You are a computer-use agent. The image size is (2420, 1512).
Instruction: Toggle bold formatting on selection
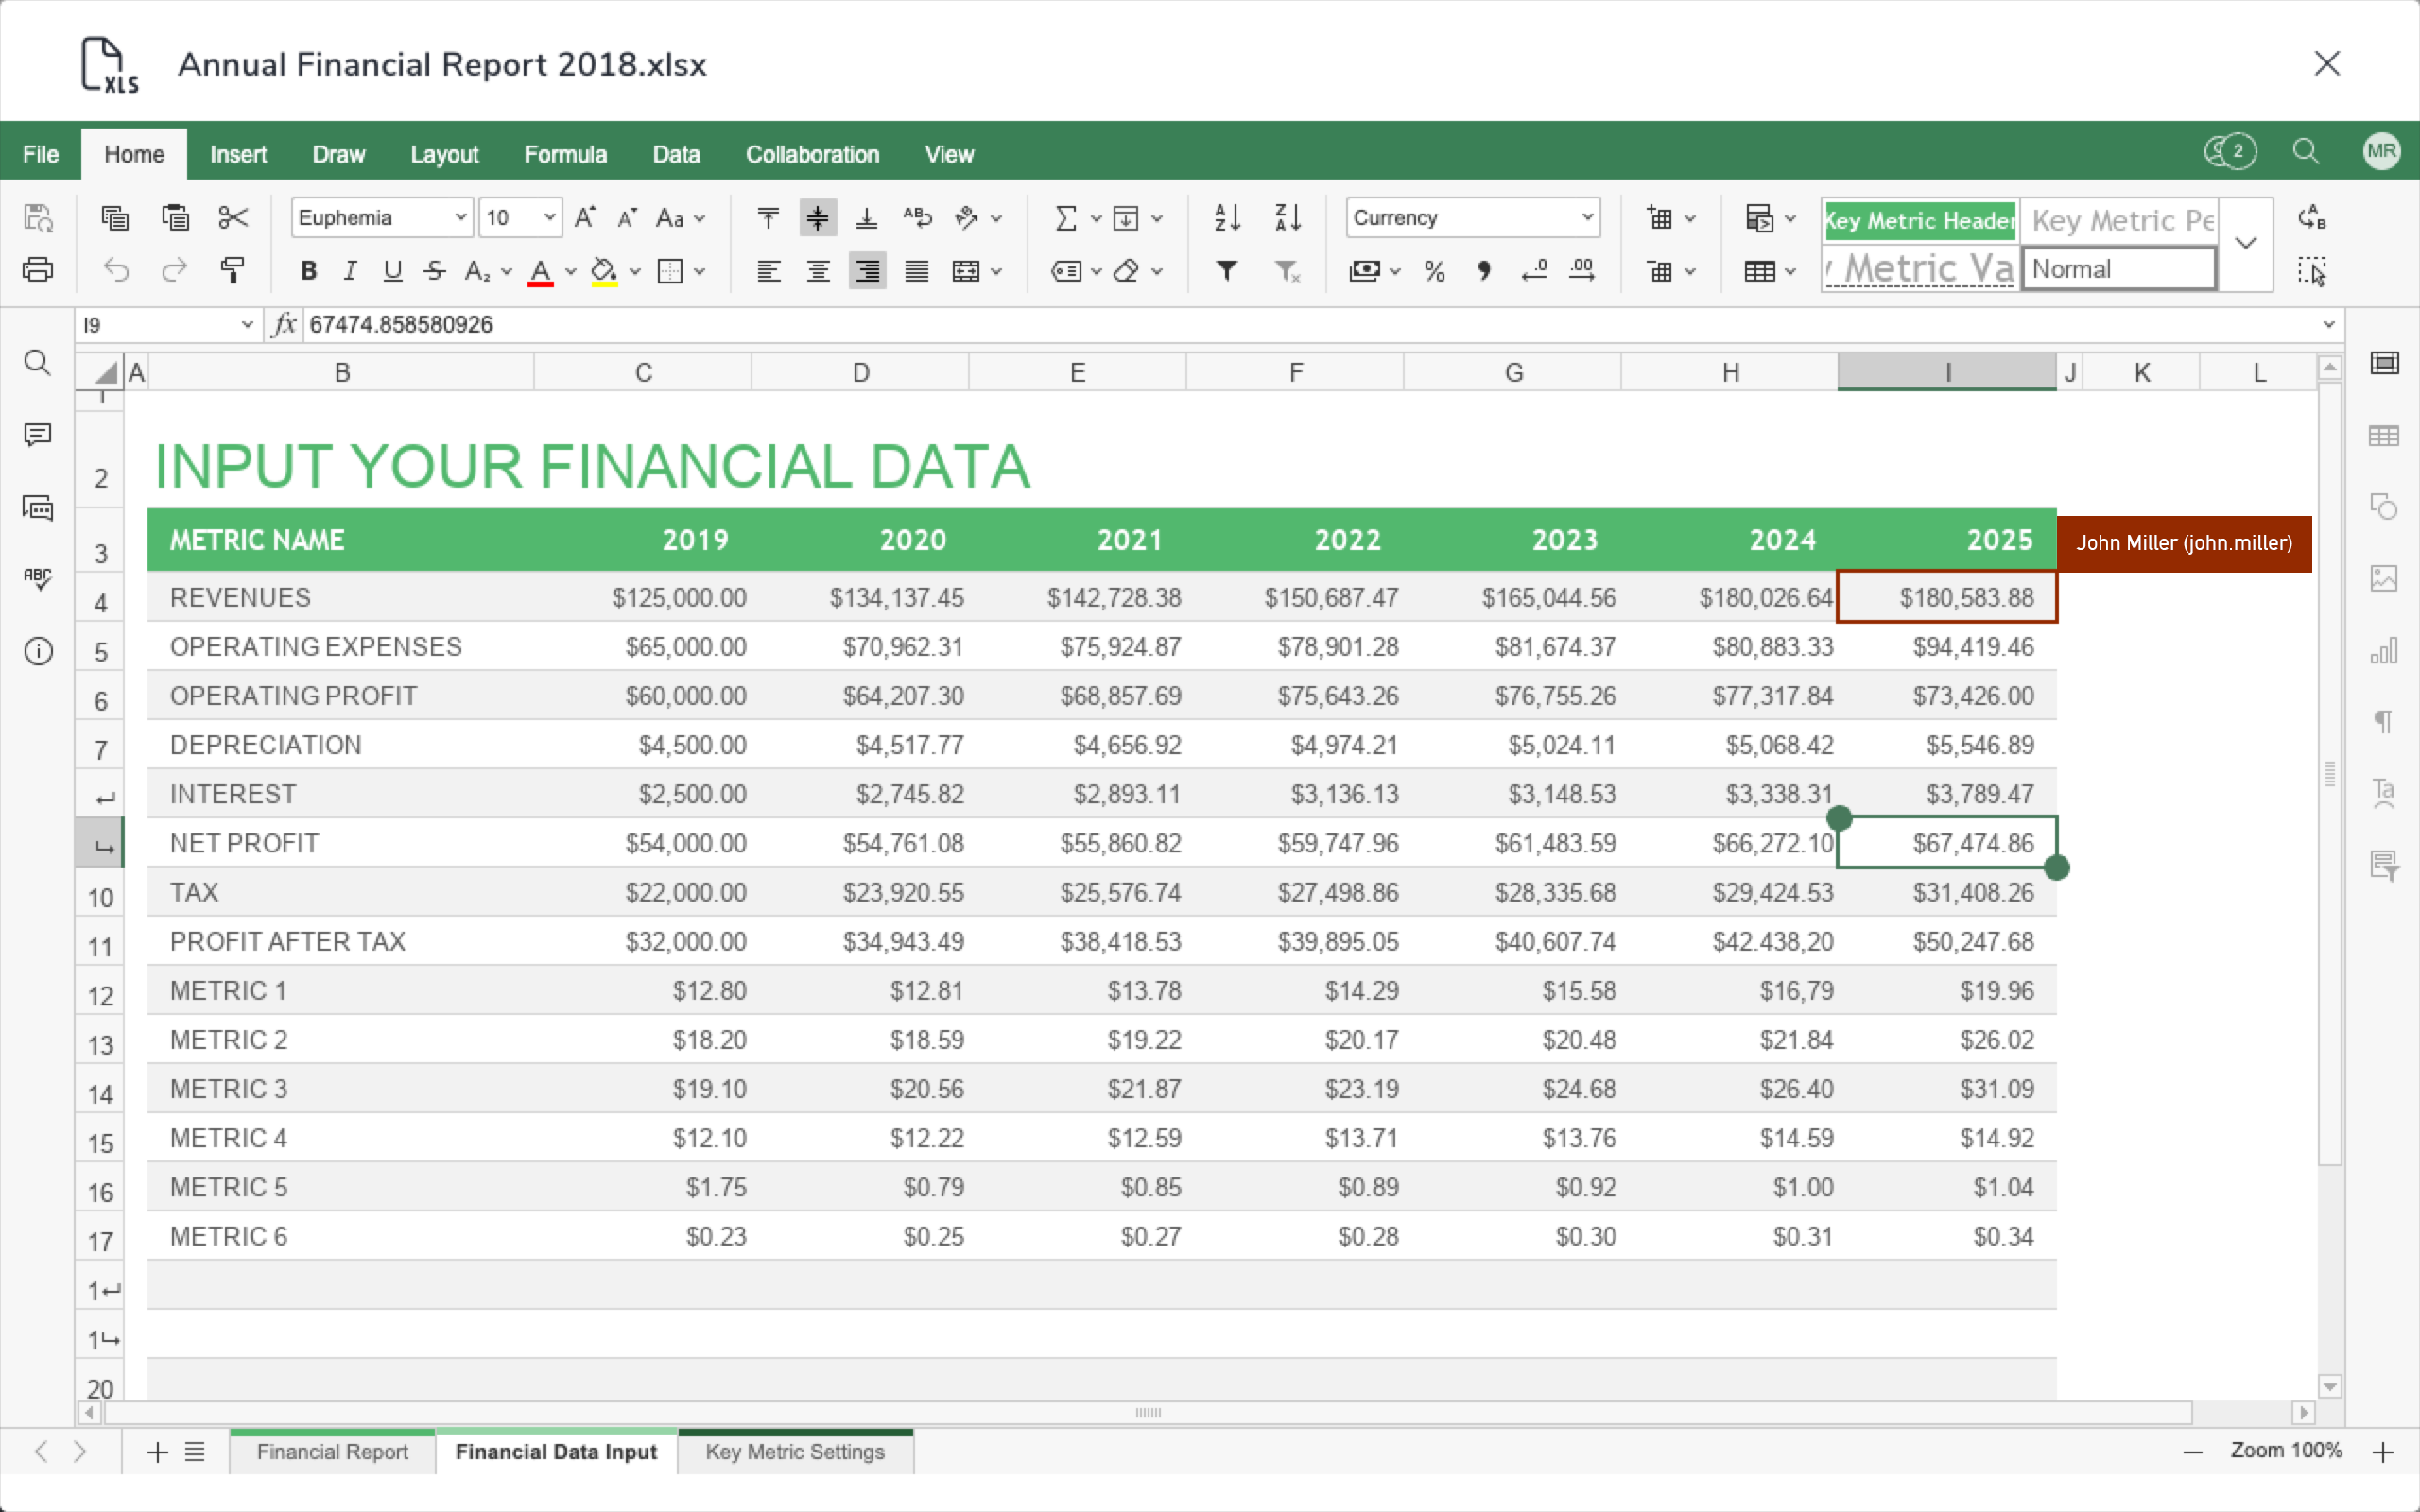coord(308,270)
